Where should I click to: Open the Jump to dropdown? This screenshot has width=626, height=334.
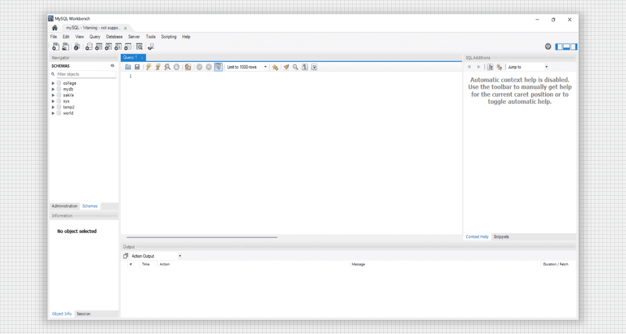[x=528, y=67]
